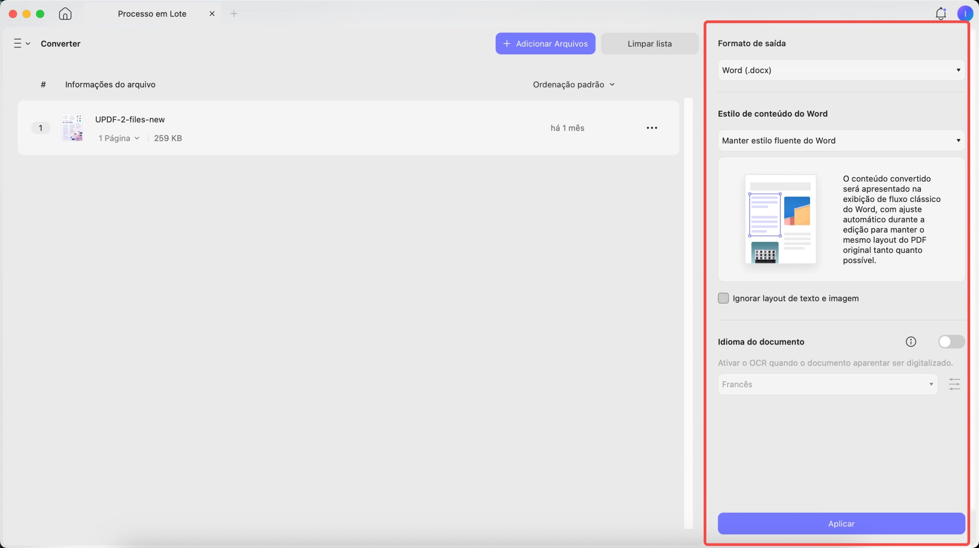
Task: Expand the Ordenação padrão sort menu
Action: 574,85
